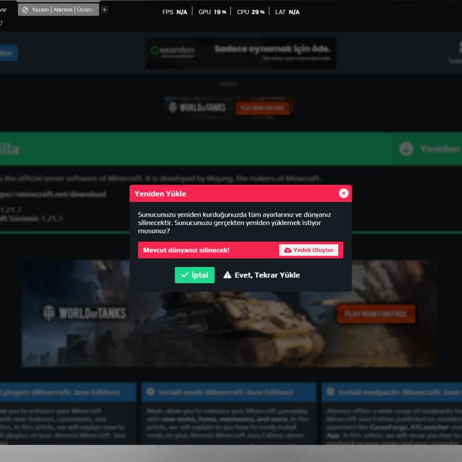Open a new browser tab
462x462 pixels.
click(104, 10)
